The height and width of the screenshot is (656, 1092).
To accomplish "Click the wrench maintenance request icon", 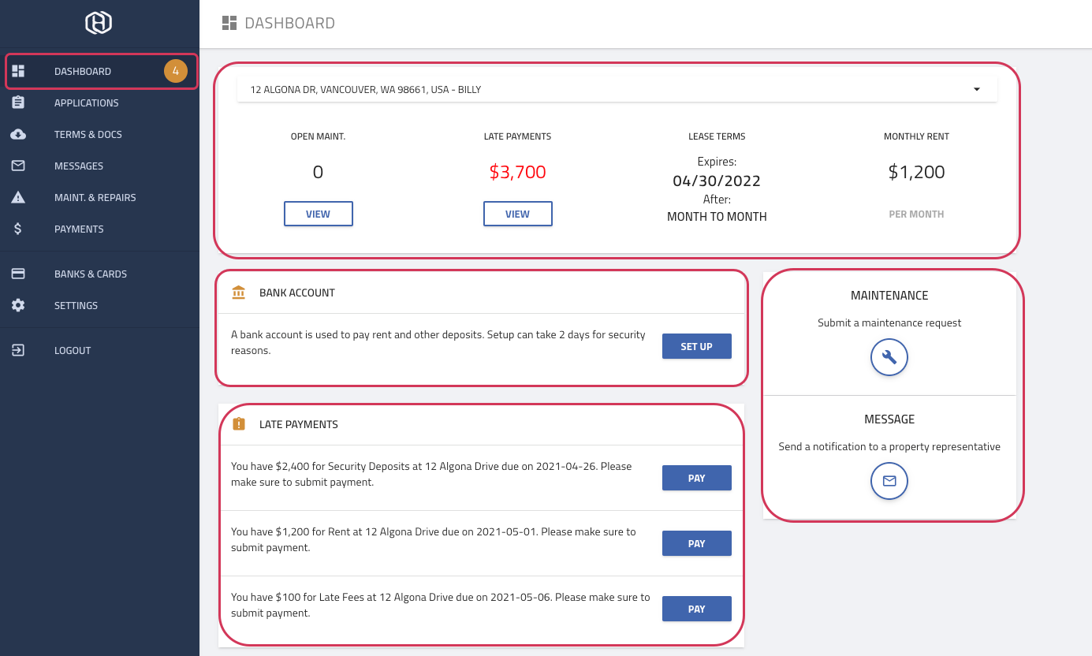I will 889,357.
